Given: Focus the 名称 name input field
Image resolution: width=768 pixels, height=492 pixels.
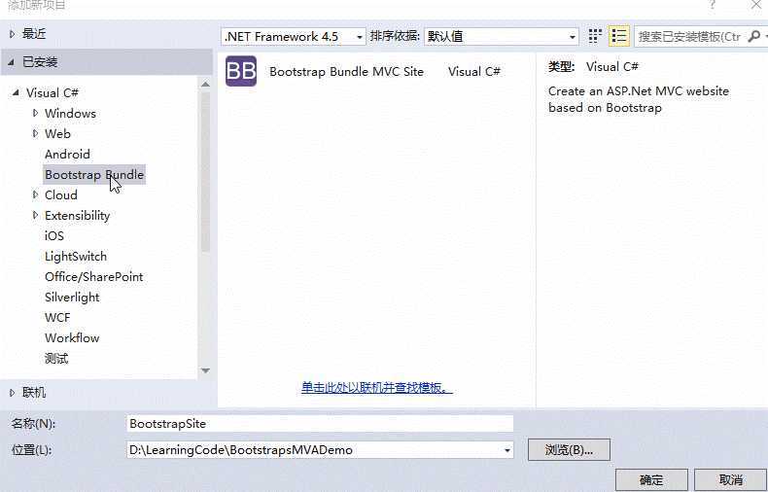Looking at the screenshot, I should coord(320,424).
